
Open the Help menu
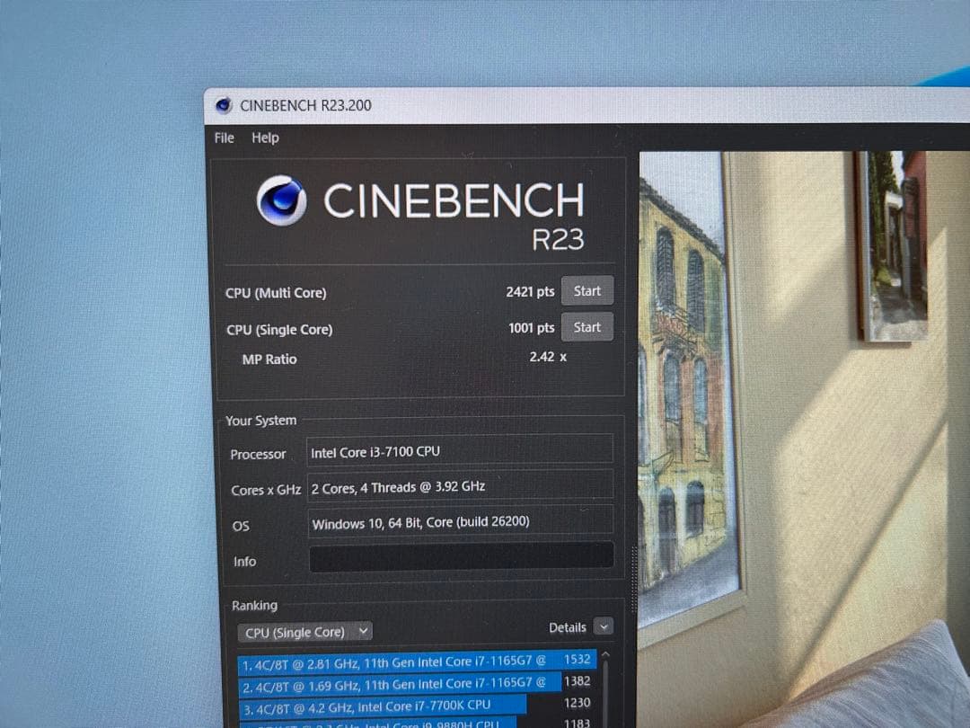265,138
